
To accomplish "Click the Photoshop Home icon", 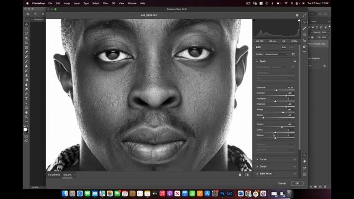I will click(x=28, y=14).
